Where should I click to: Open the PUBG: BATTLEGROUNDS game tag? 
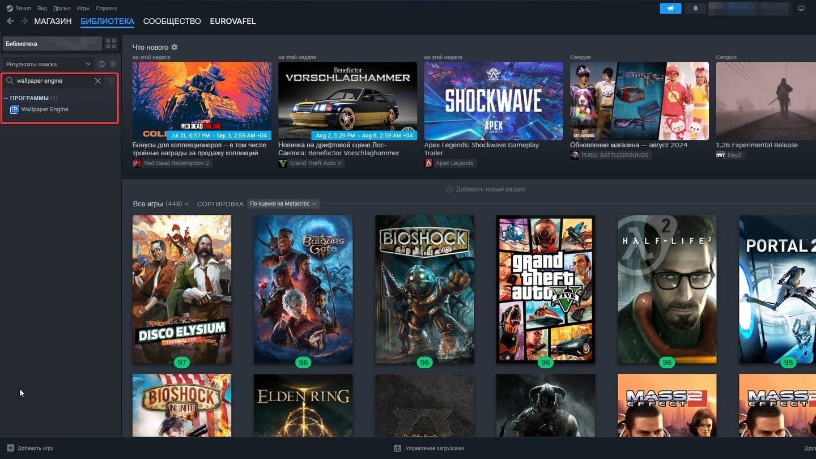pos(610,155)
